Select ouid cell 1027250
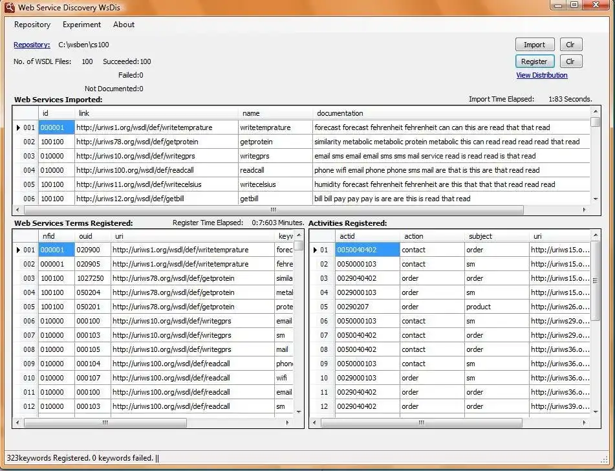 92,278
